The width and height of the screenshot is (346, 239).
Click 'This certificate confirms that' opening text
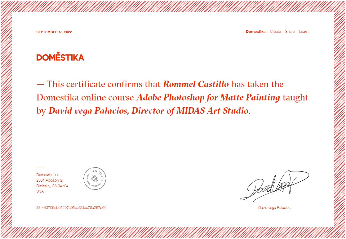(x=104, y=84)
